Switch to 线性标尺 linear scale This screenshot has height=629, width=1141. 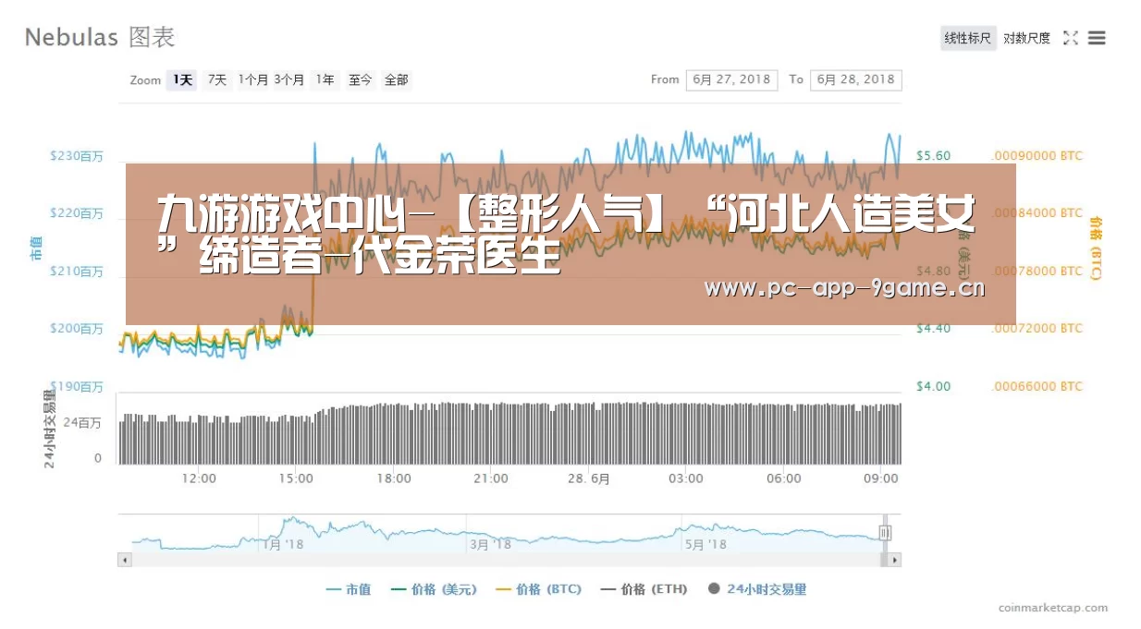[968, 38]
